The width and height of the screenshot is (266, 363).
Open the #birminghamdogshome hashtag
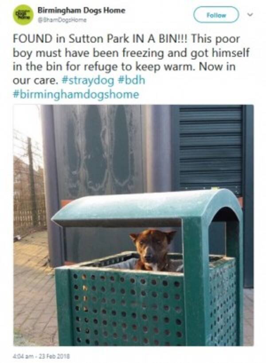(76, 94)
